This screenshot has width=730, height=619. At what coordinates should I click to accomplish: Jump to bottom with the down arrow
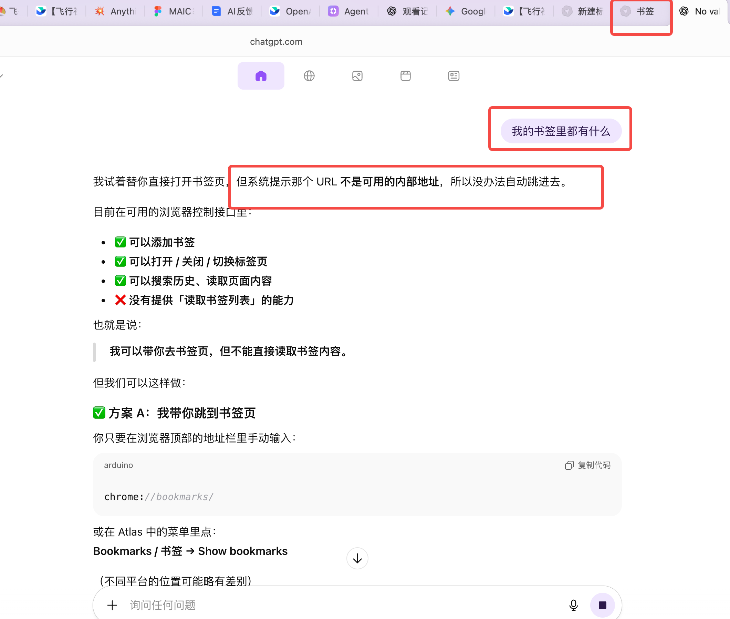[357, 558]
